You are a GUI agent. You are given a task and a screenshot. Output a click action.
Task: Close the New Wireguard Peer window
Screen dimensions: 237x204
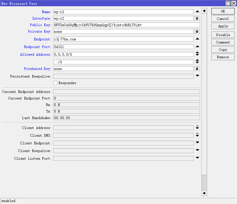click(233, 3)
